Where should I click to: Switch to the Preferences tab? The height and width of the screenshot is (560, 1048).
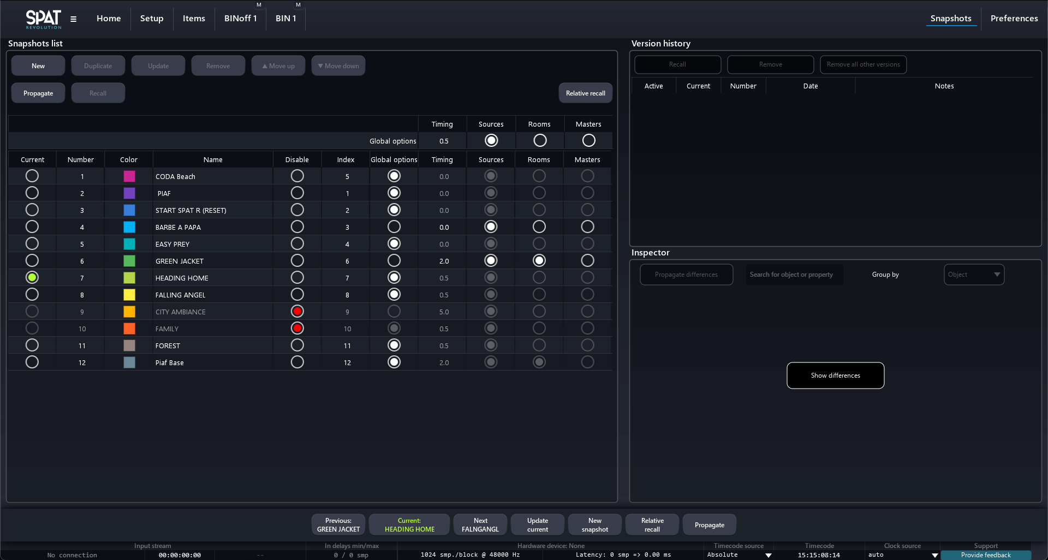tap(1014, 19)
